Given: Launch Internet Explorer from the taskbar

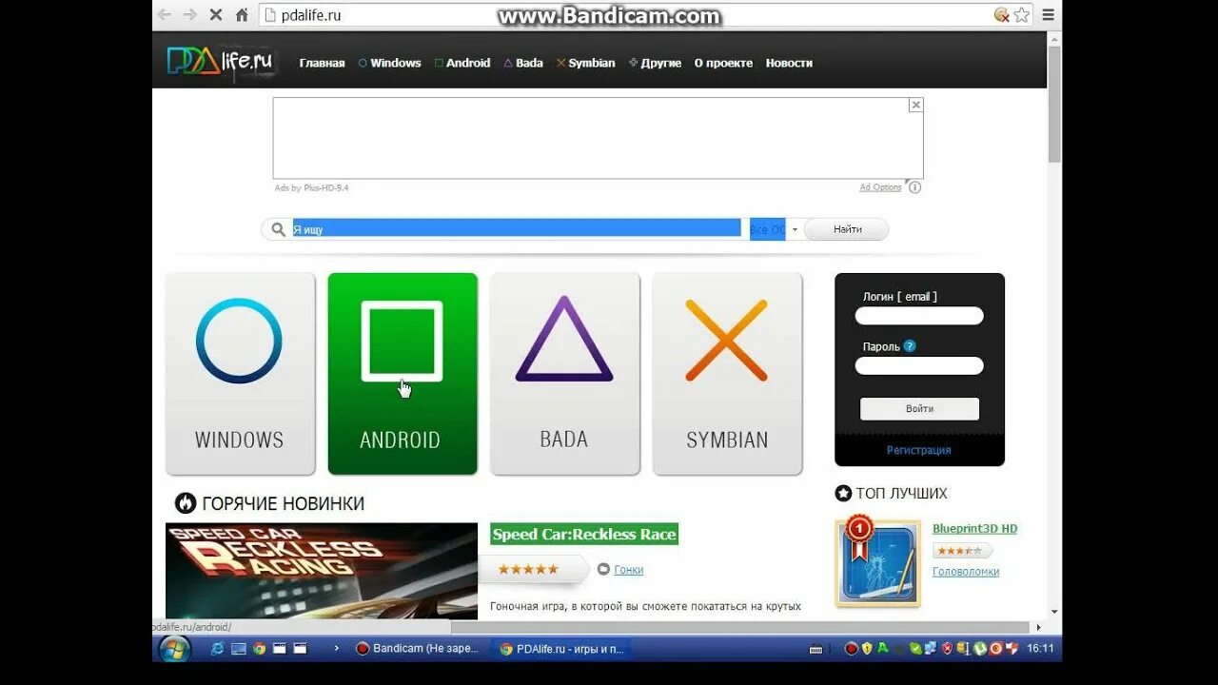Looking at the screenshot, I should click(217, 649).
